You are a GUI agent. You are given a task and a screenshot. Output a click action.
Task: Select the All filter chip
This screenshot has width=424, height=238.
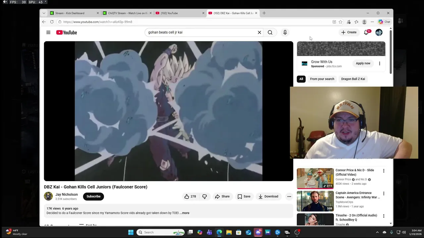[301, 79]
